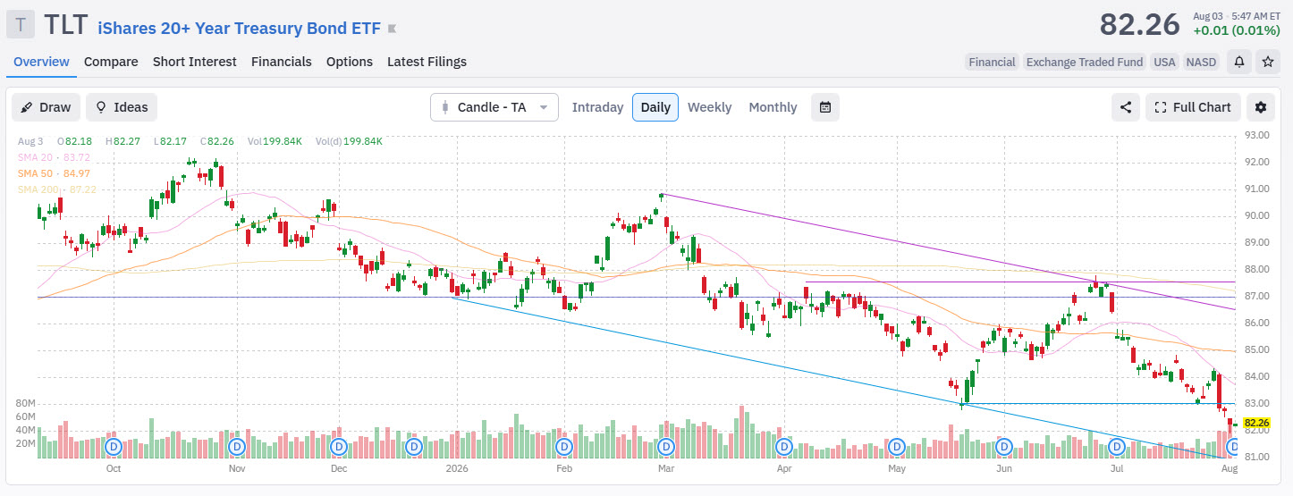Open the calendar date range picker icon

(825, 107)
